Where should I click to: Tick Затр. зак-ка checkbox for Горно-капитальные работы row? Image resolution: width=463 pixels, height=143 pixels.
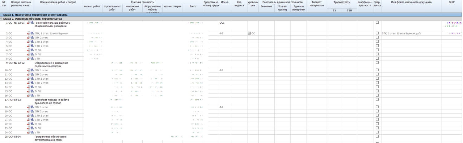click(x=377, y=22)
